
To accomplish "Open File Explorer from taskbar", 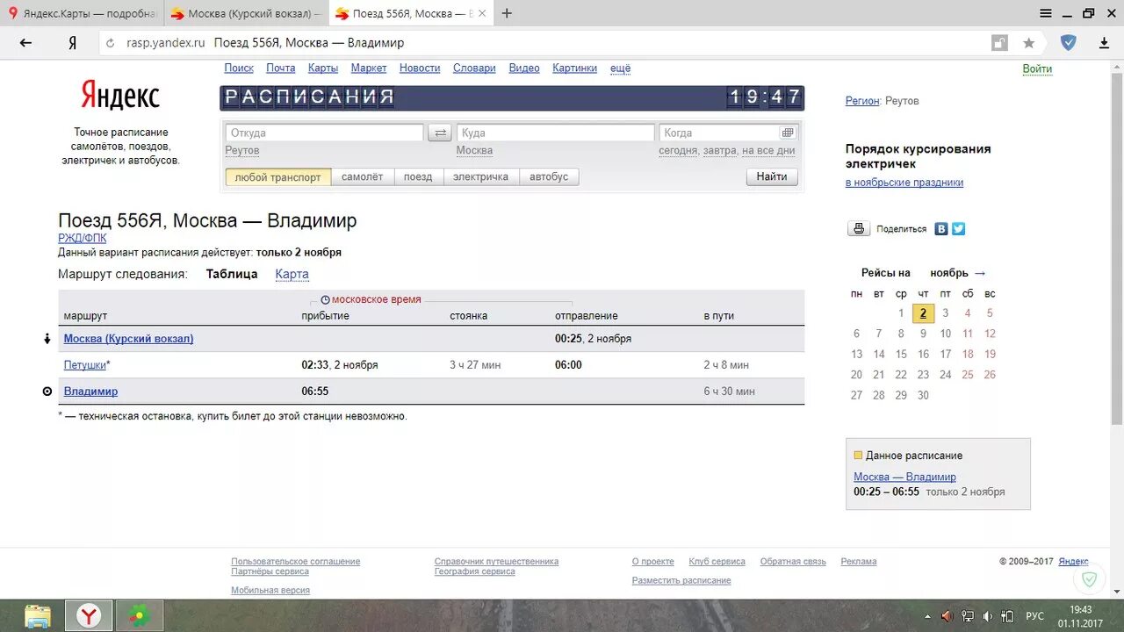I will 38,615.
